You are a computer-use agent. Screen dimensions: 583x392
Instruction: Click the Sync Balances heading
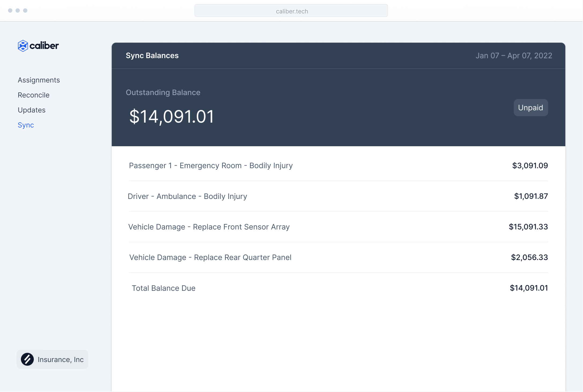[x=152, y=56]
